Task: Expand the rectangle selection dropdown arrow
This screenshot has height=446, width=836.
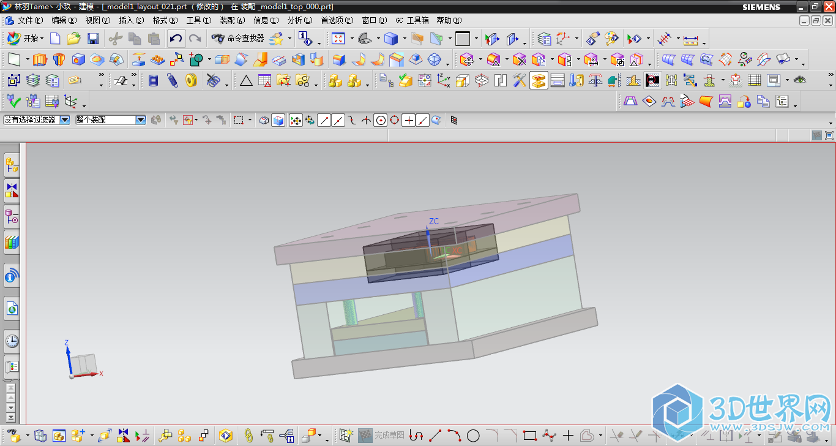Action: (251, 121)
